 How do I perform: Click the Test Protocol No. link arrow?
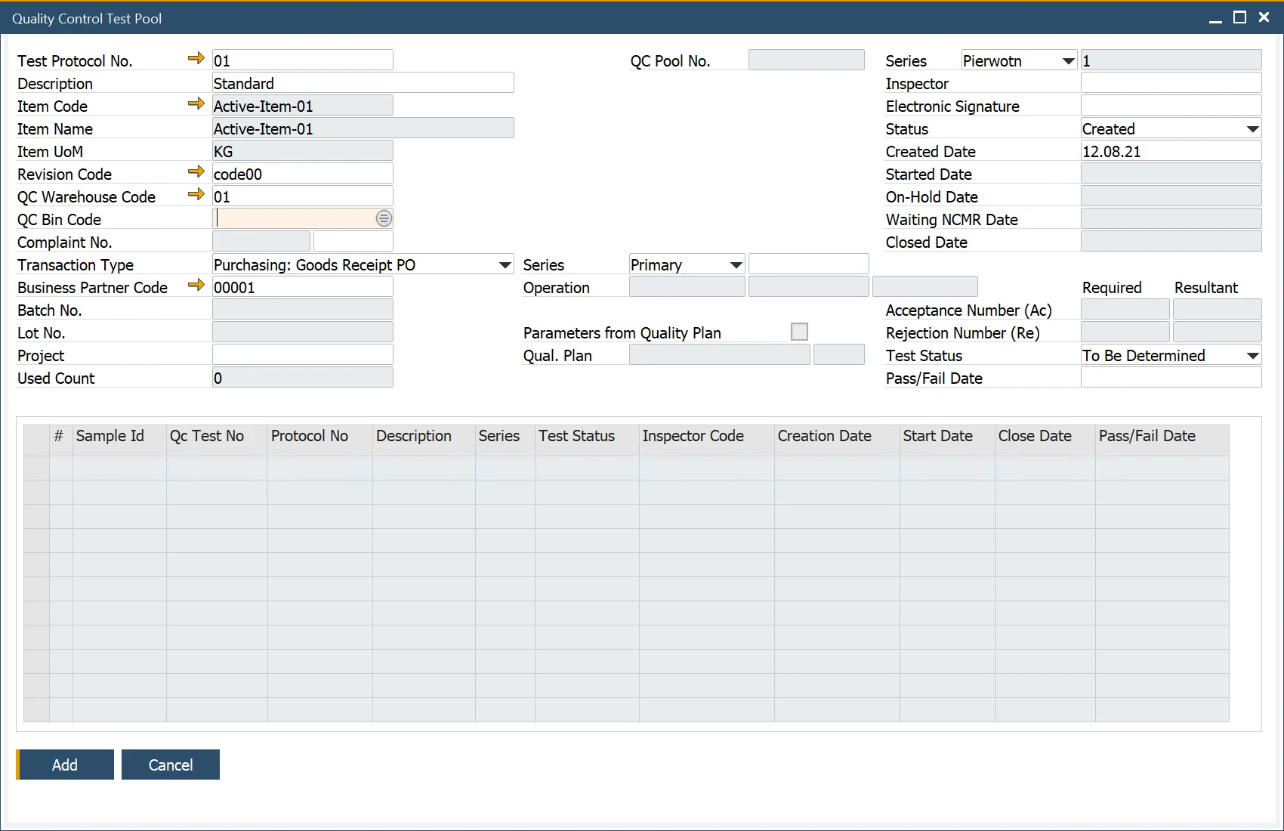(196, 59)
